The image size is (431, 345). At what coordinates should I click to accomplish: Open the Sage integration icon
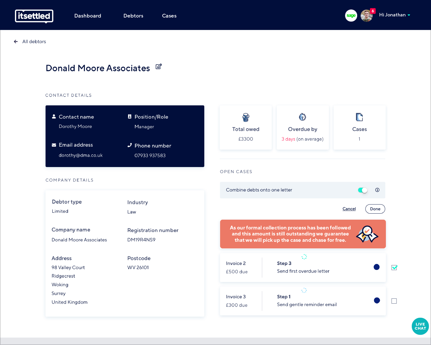[x=351, y=16]
